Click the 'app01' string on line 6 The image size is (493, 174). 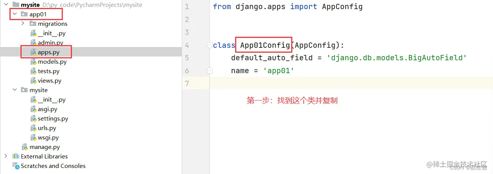click(x=279, y=71)
